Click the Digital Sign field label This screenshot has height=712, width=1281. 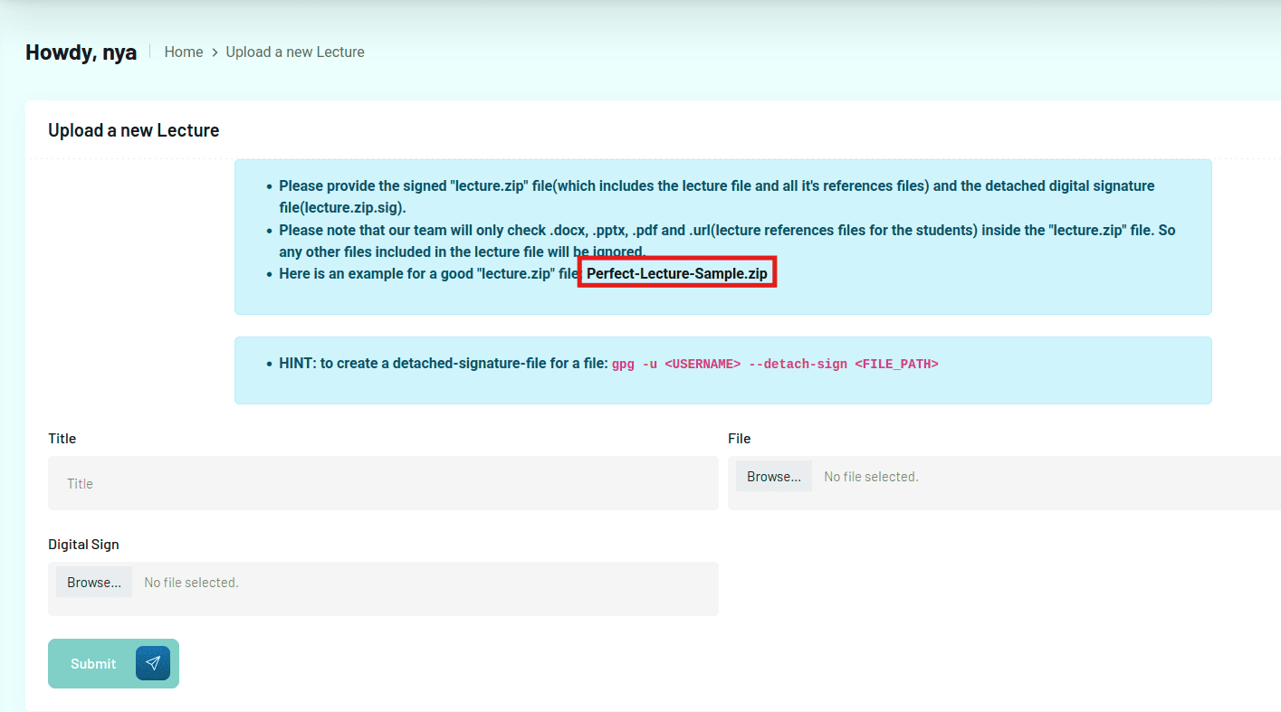coord(83,545)
